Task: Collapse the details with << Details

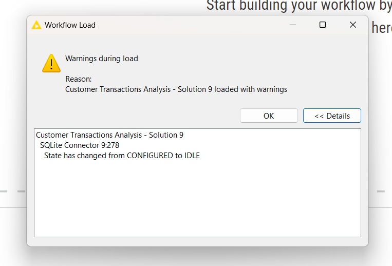Action: coord(332,116)
